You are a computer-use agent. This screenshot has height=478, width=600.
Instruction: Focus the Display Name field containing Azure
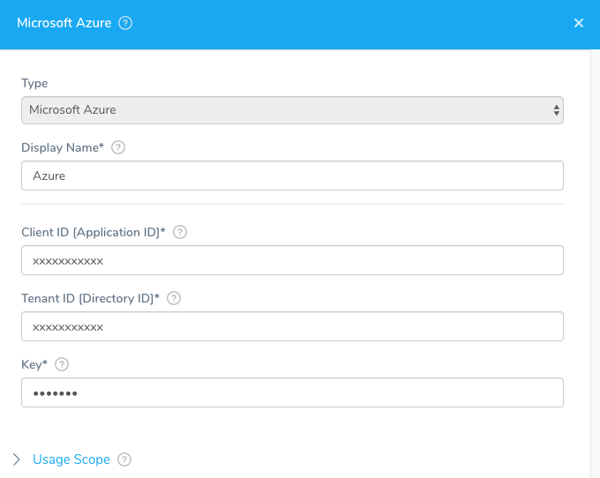tap(292, 176)
